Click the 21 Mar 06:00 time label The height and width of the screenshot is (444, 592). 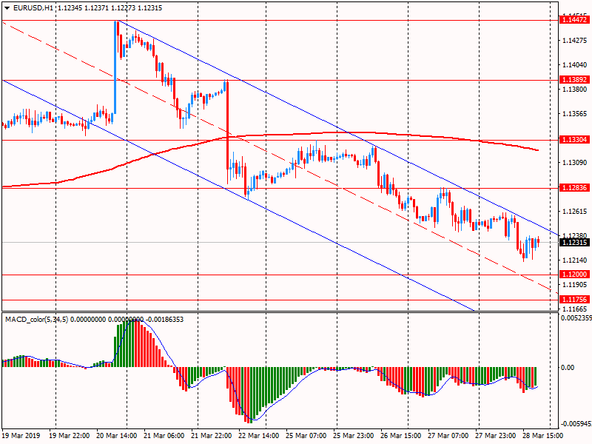164,436
